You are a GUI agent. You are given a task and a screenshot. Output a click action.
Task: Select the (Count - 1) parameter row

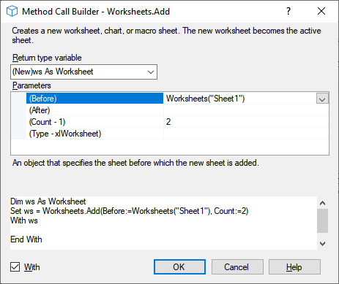click(94, 122)
